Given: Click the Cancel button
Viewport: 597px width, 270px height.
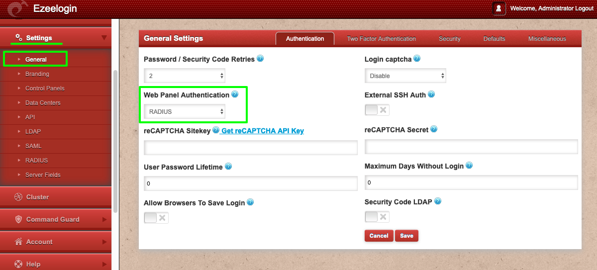Looking at the screenshot, I should click(x=379, y=236).
